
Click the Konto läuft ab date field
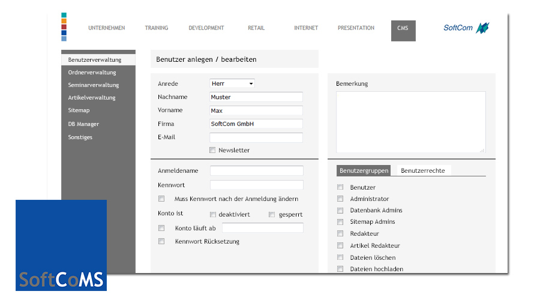pos(263,228)
